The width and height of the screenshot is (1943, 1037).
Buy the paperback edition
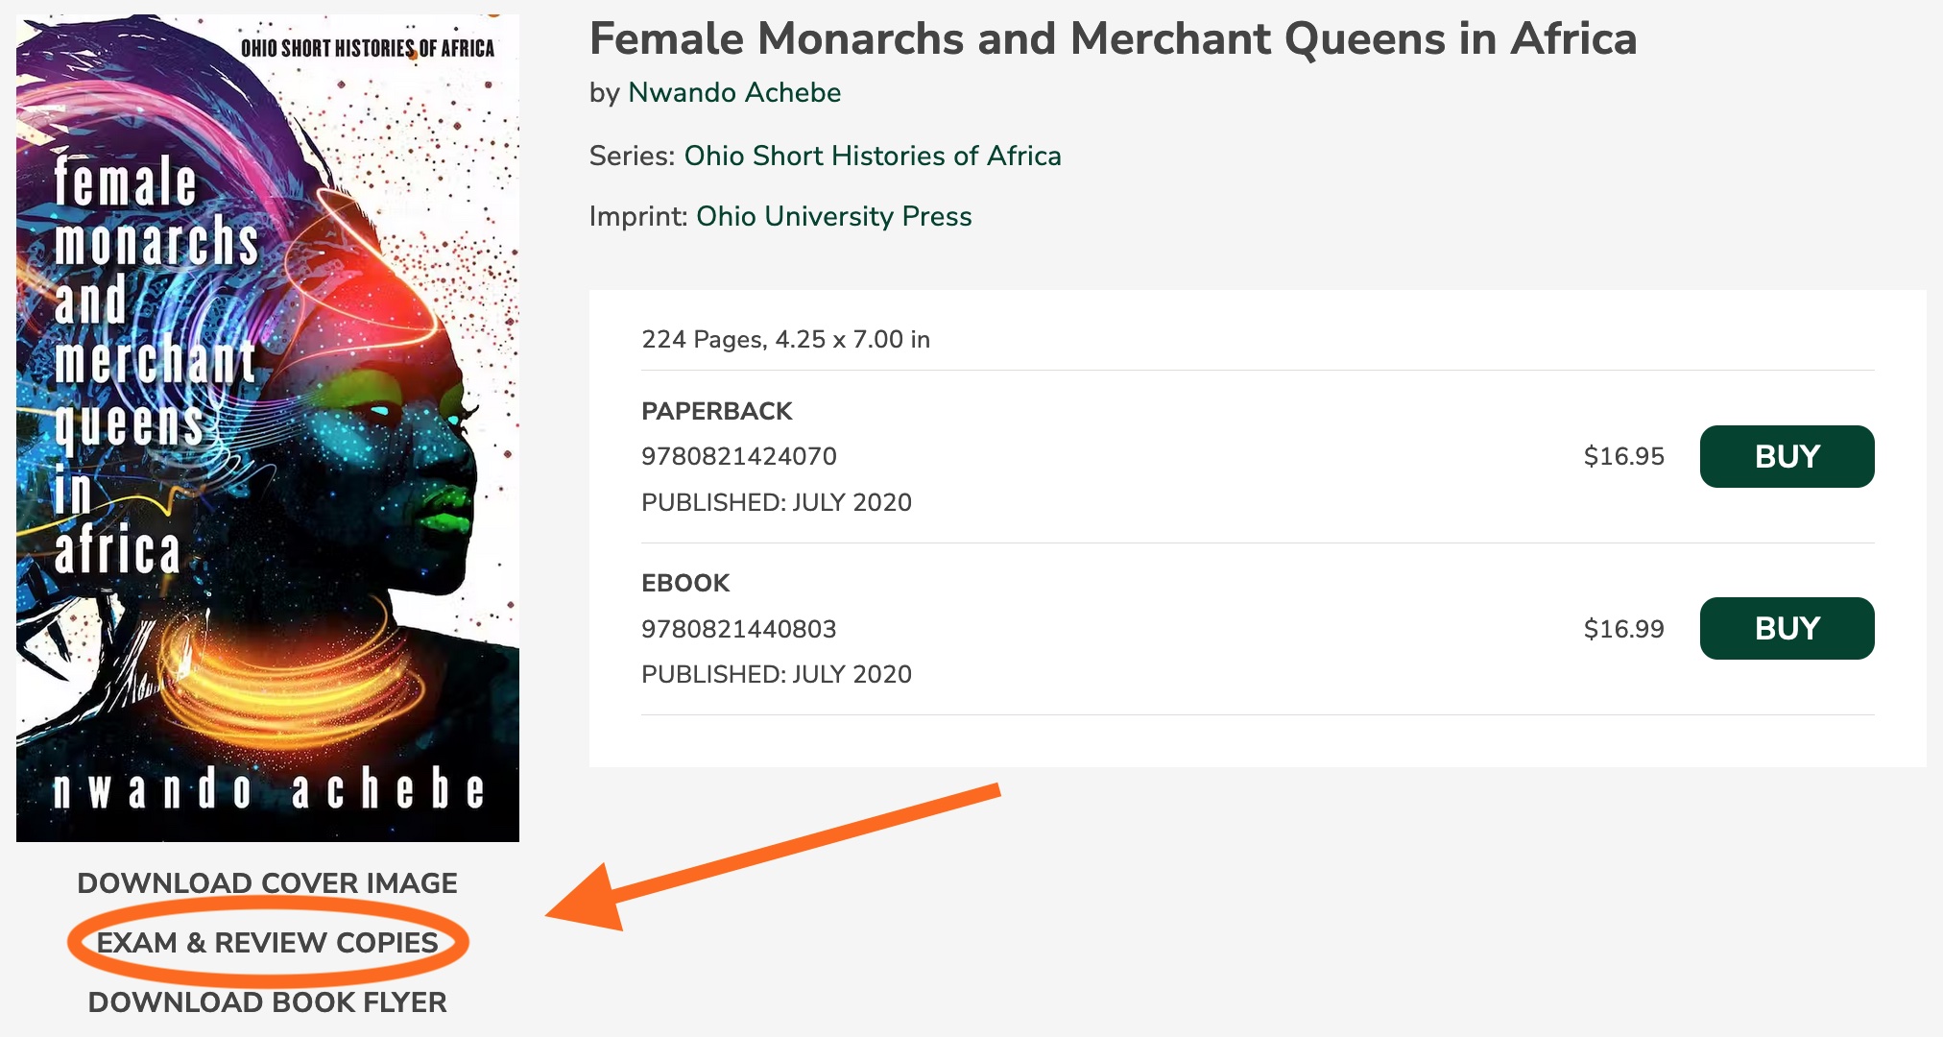[x=1787, y=456]
